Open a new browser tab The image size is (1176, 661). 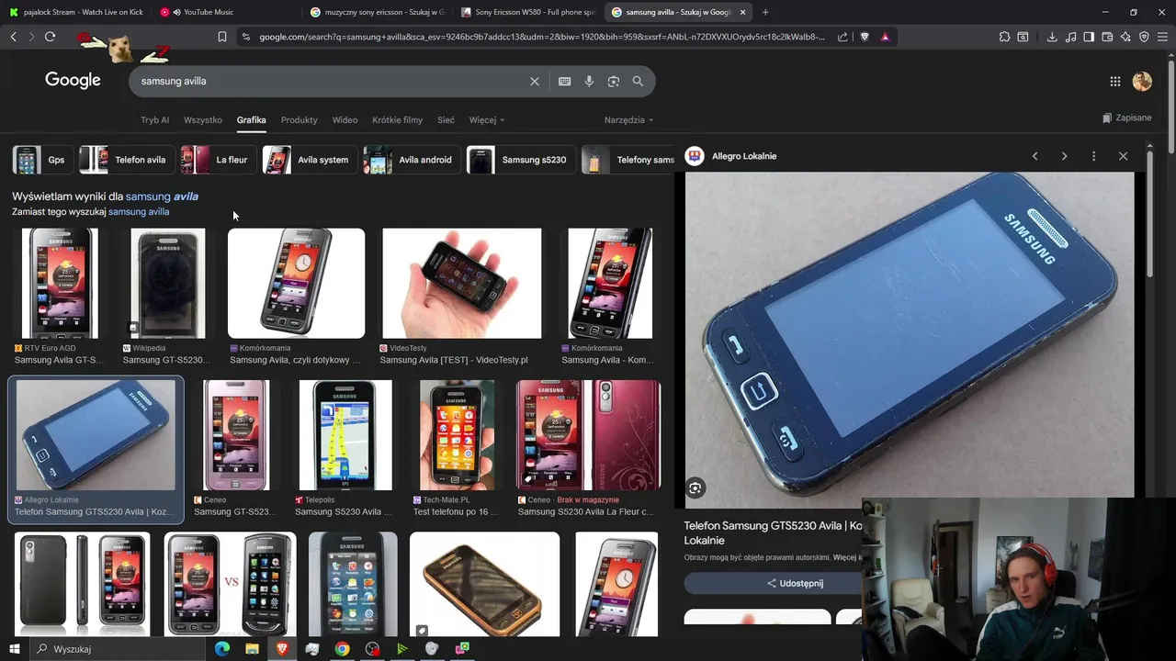click(x=765, y=12)
